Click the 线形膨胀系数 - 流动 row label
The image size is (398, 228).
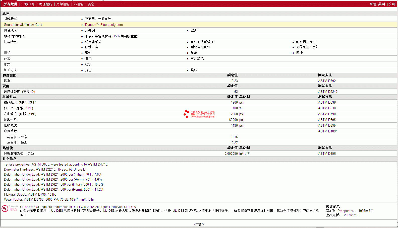click(19, 154)
